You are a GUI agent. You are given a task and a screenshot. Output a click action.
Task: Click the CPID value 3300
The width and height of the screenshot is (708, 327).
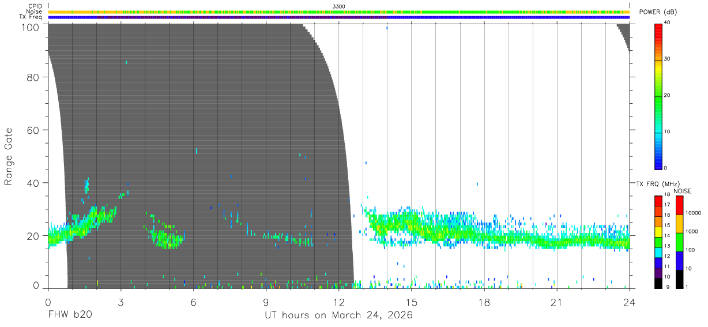[339, 6]
